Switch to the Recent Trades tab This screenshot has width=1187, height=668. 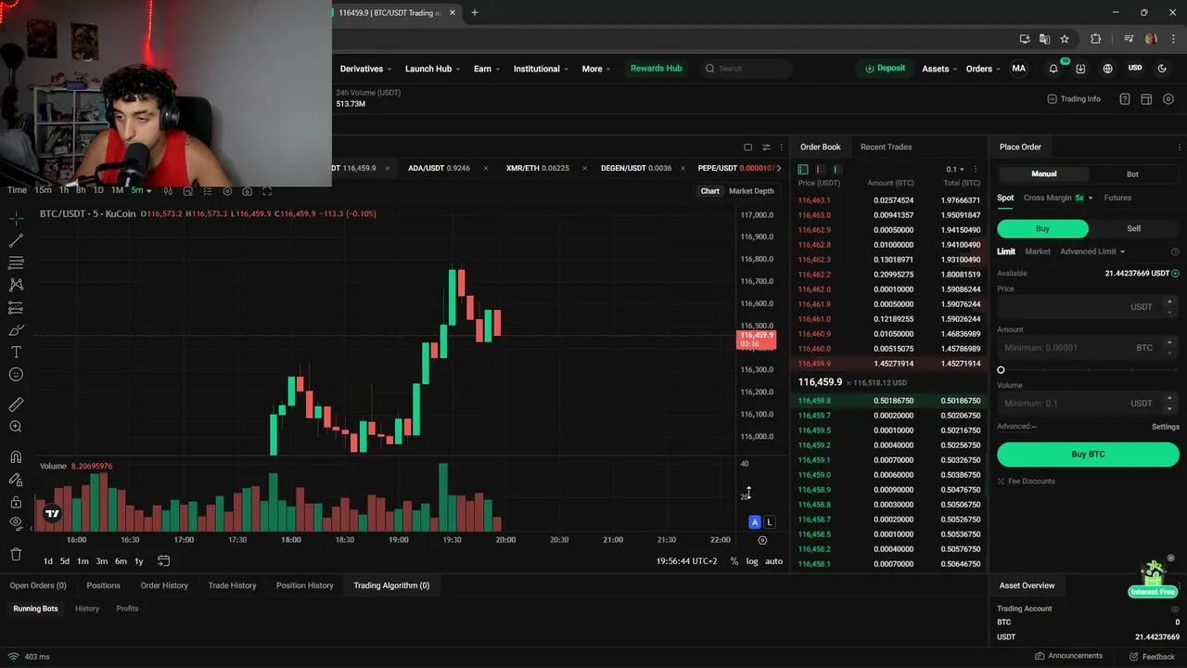[886, 147]
